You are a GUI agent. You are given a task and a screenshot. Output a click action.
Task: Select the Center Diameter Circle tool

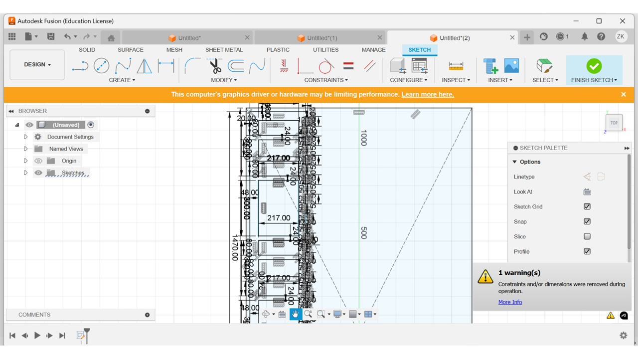coord(101,66)
